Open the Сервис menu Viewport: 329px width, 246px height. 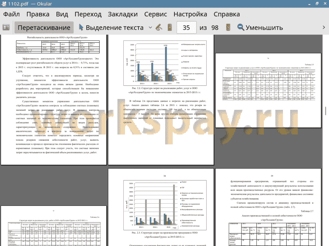coord(156,14)
